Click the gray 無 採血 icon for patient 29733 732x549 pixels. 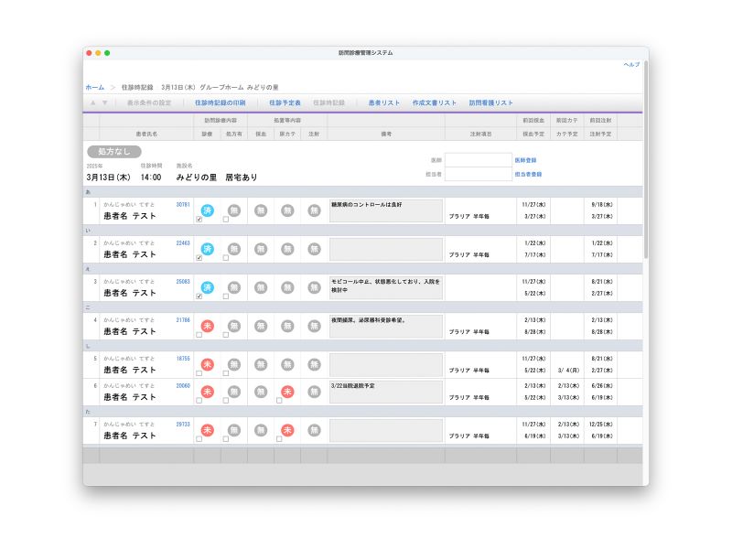261,430
